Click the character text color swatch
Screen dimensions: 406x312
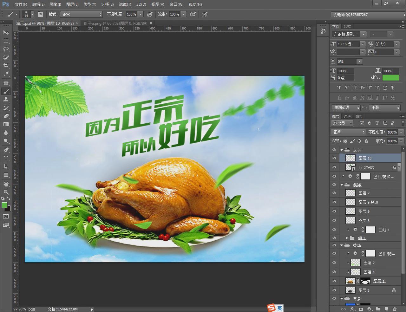(390, 77)
